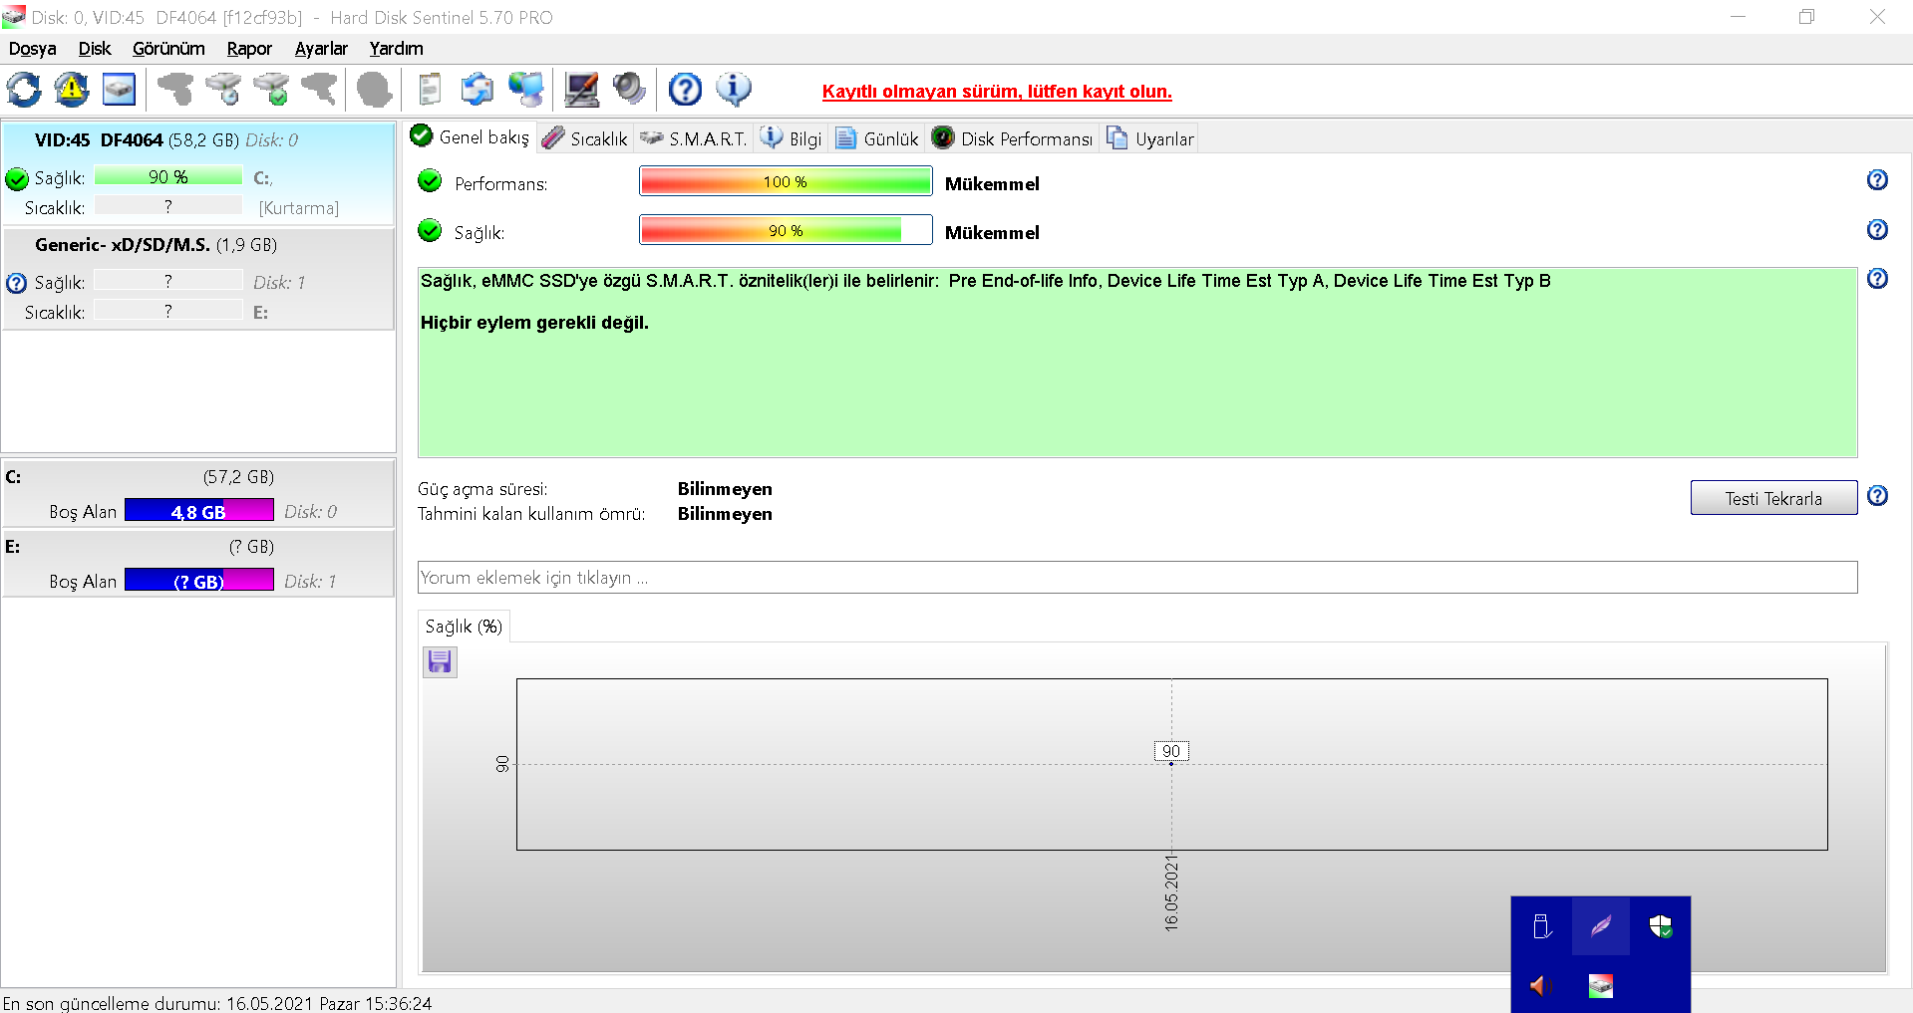
Task: Open the Günlük tab
Action: click(877, 138)
